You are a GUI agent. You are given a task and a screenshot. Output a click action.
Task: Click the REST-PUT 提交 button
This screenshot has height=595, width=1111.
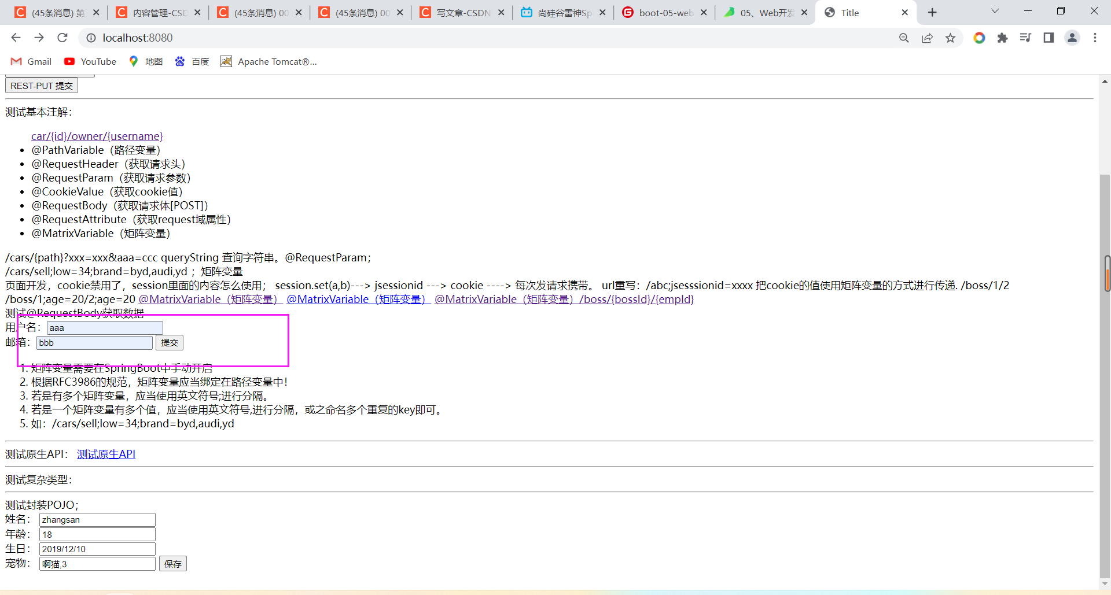pyautogui.click(x=41, y=85)
